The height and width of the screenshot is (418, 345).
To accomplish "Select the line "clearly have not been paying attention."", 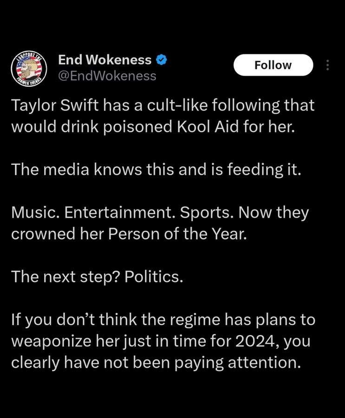I will 156,363.
